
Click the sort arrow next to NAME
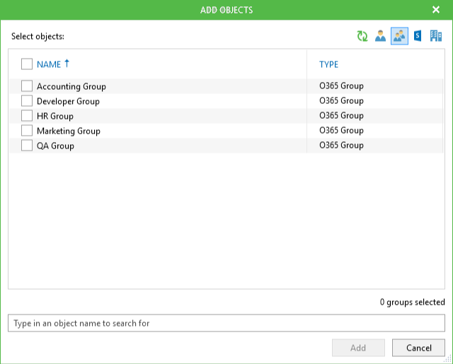click(67, 63)
